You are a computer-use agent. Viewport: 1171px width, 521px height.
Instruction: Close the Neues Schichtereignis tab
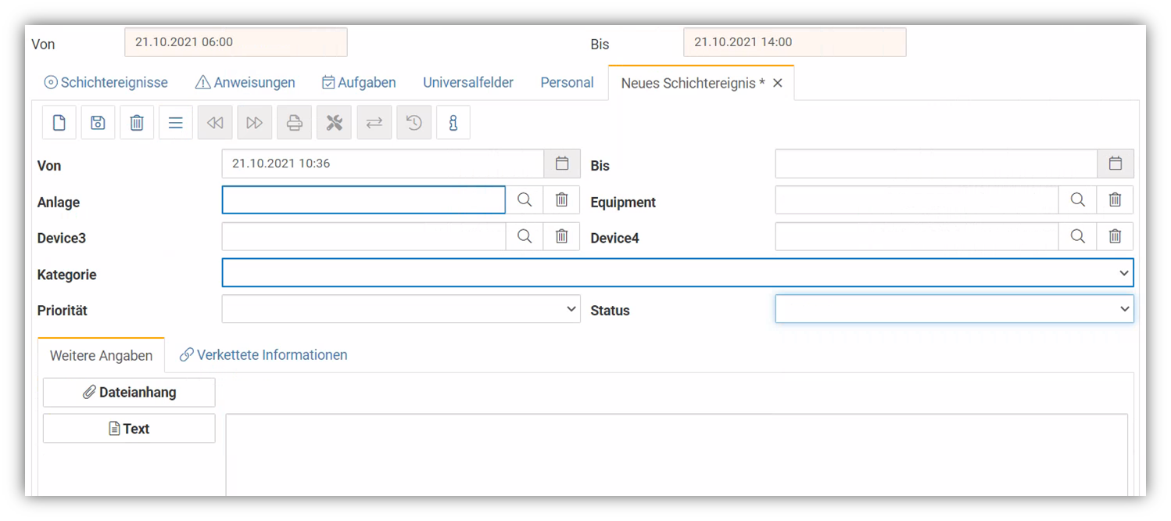(778, 83)
